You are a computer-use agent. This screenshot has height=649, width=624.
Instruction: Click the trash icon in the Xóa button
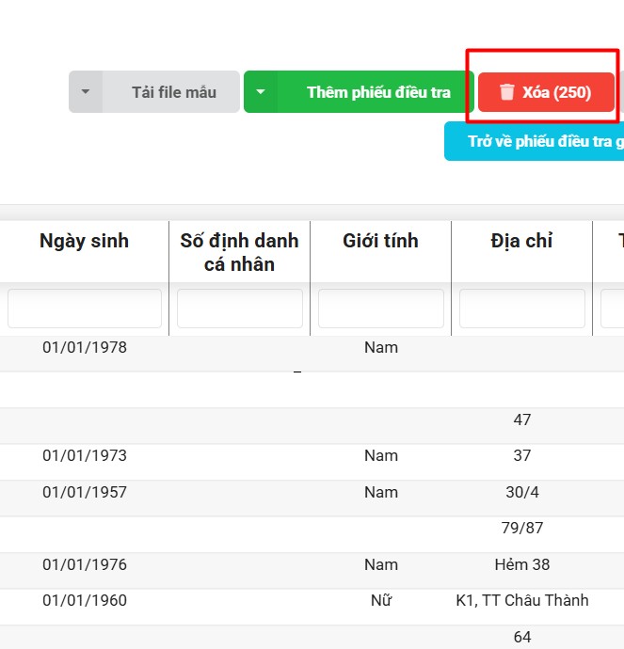coord(507,92)
